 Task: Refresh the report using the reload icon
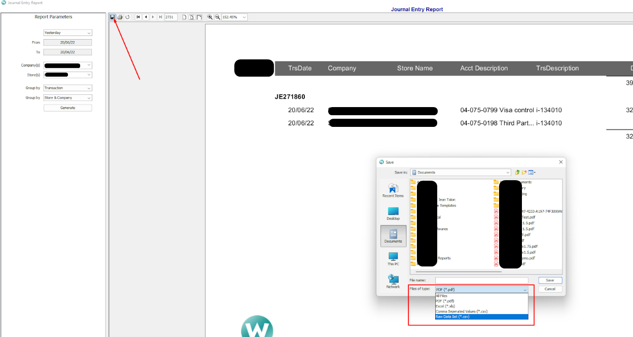(127, 17)
